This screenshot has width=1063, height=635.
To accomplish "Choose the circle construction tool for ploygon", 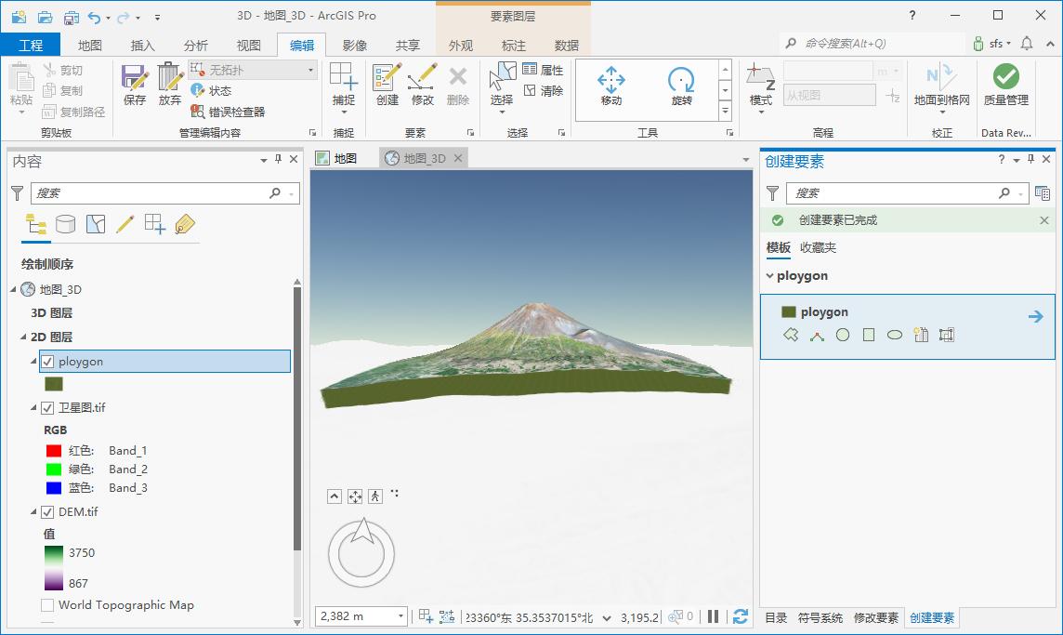I will coord(843,335).
